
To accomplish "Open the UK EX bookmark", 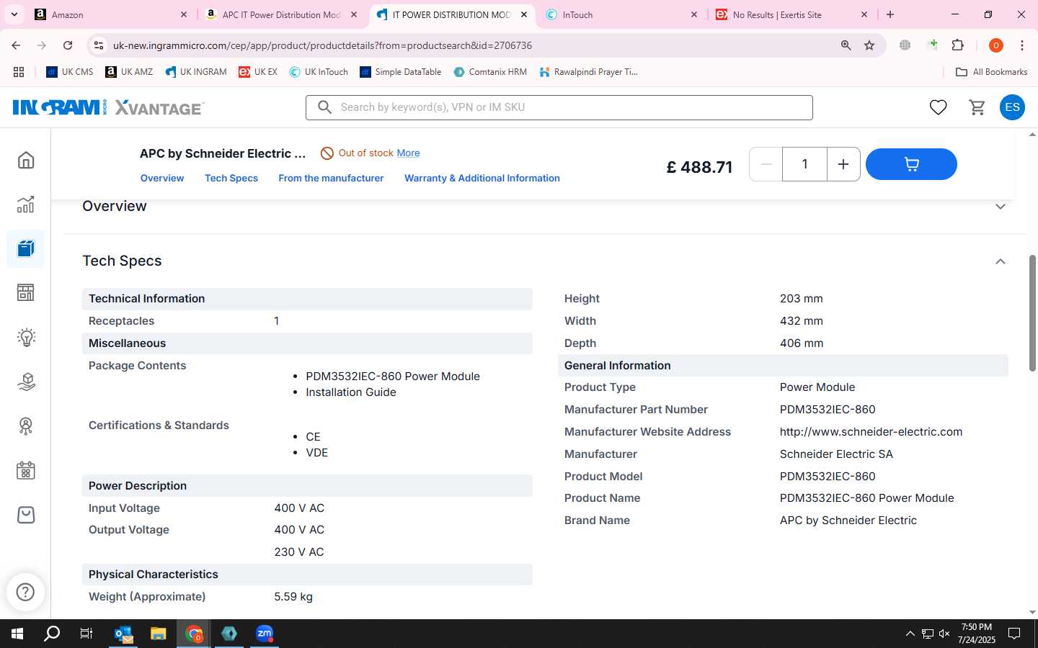I will (258, 72).
